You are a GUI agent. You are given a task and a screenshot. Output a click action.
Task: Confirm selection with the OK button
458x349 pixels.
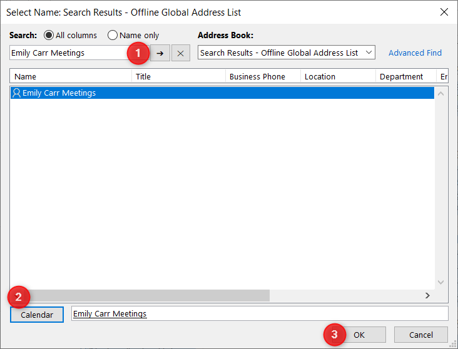(x=359, y=335)
